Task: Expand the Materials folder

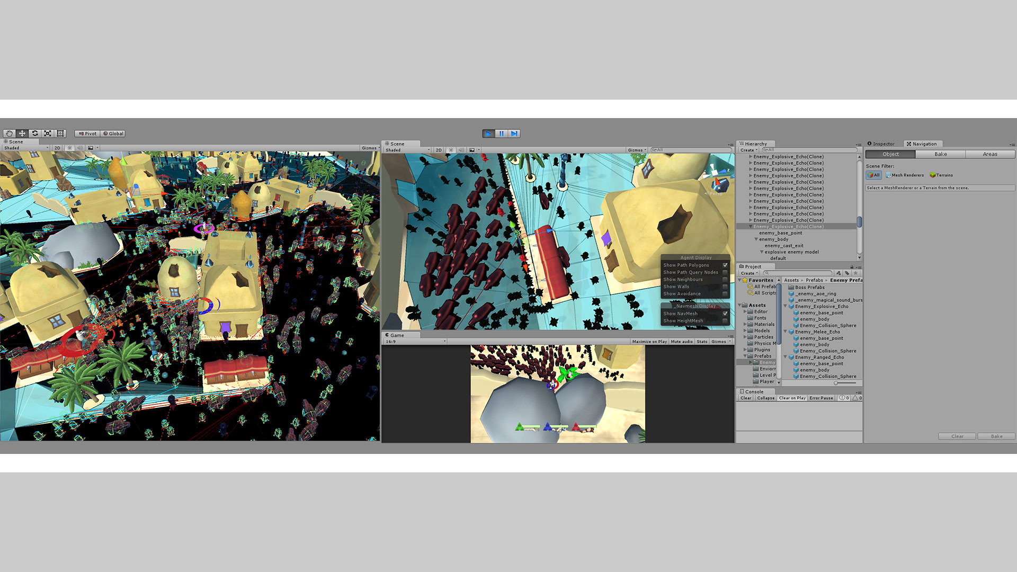Action: [745, 324]
